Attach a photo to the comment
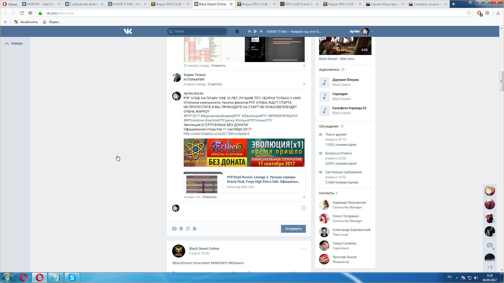The image size is (504, 283). (174, 229)
